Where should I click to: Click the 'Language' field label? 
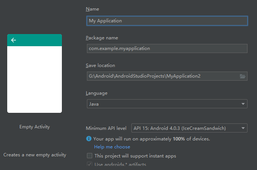tap(96, 93)
